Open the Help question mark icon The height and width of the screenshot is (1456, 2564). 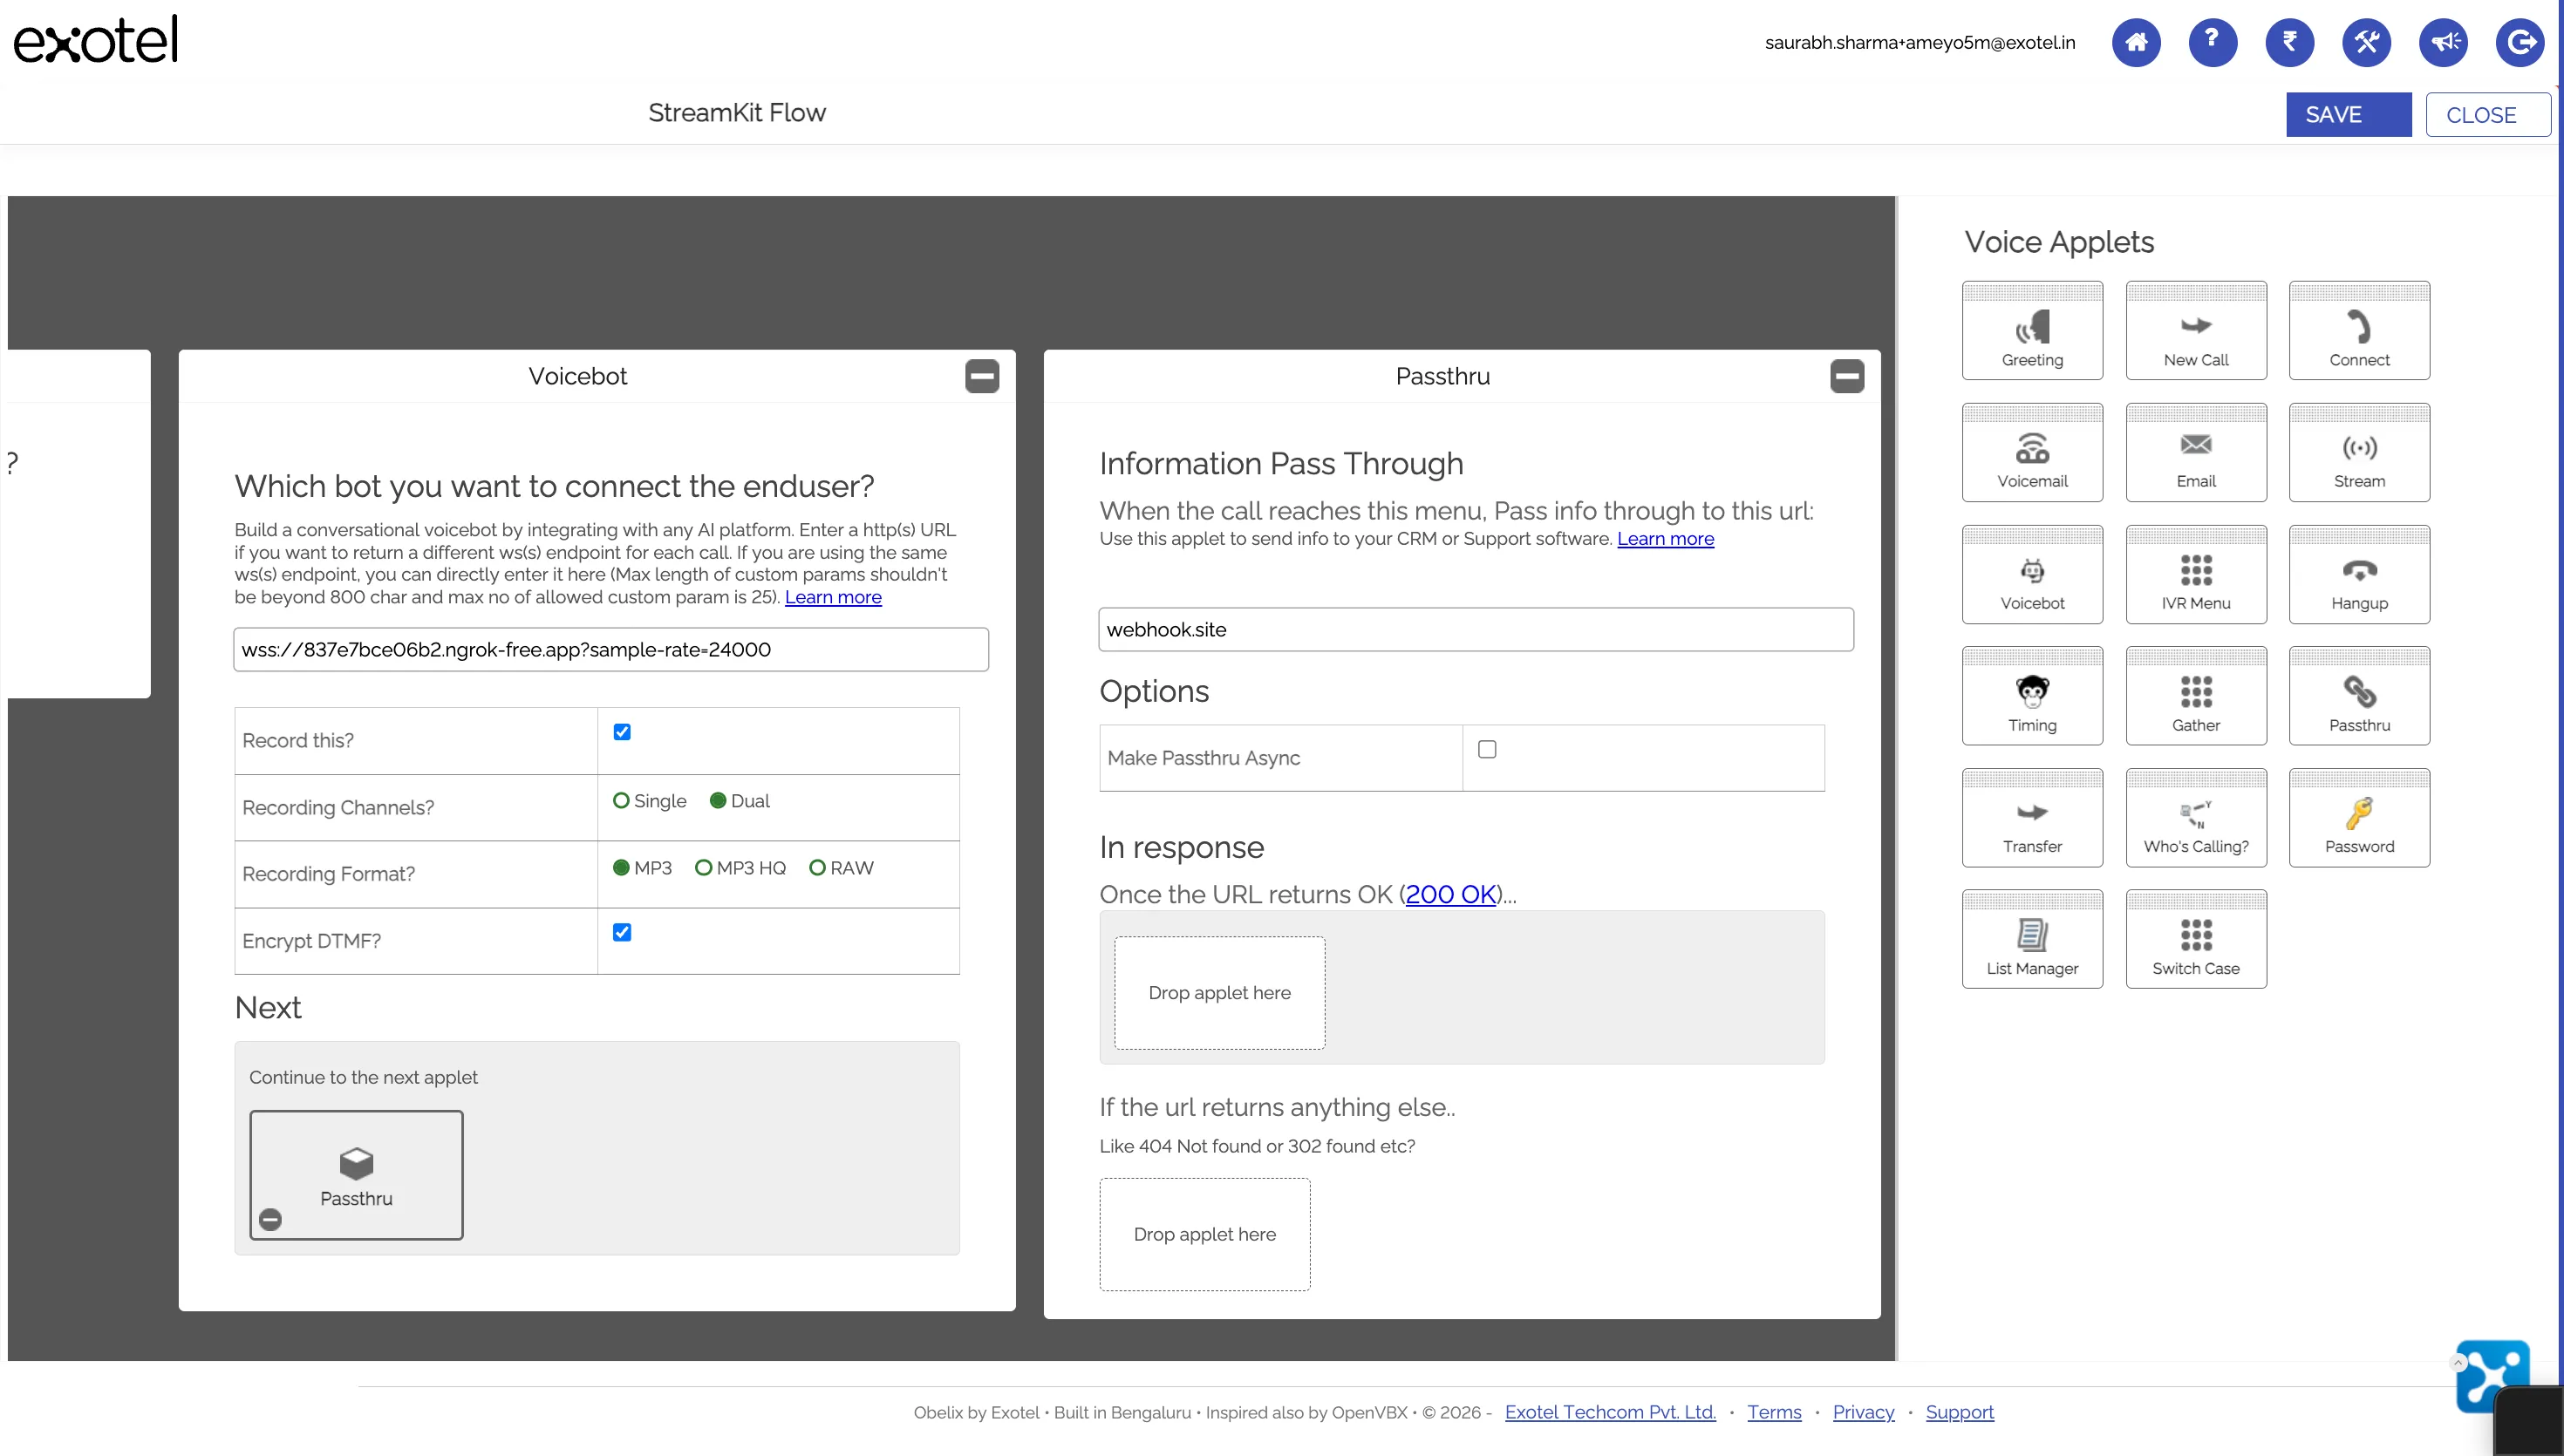tap(2212, 42)
